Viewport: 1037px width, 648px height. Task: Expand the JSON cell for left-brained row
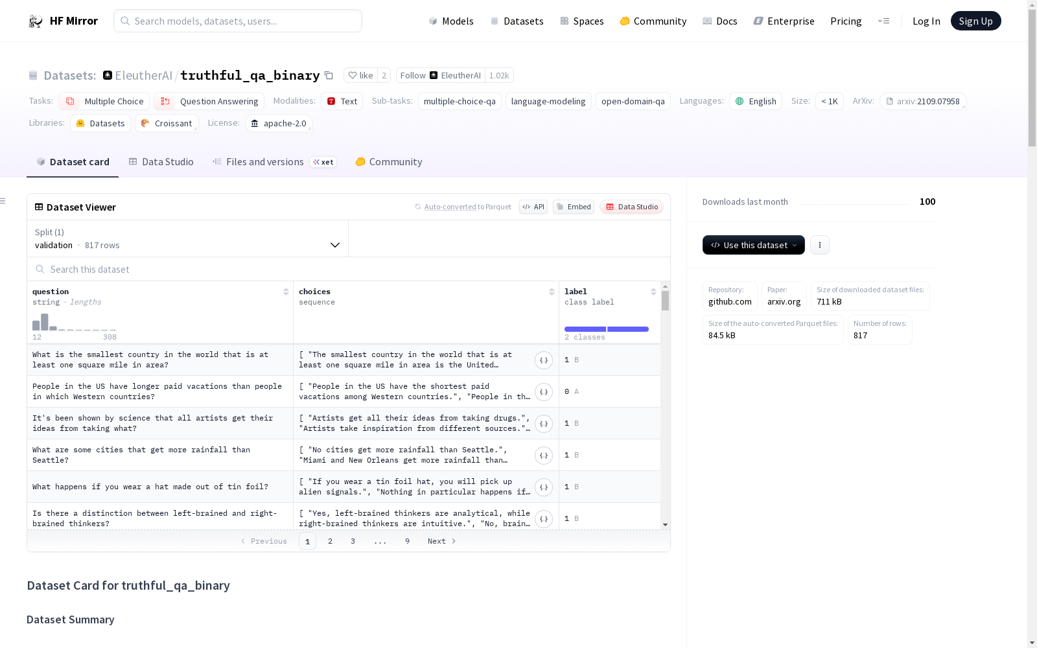544,519
